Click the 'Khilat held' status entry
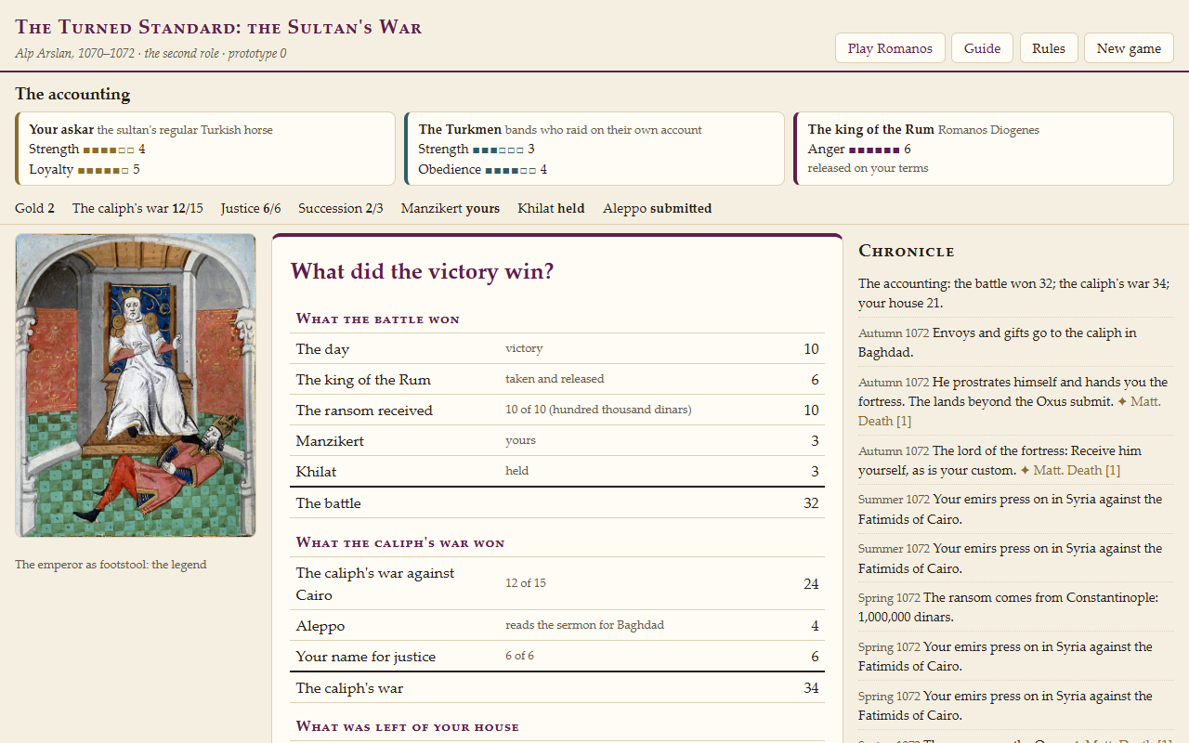Image resolution: width=1189 pixels, height=743 pixels. click(x=551, y=209)
